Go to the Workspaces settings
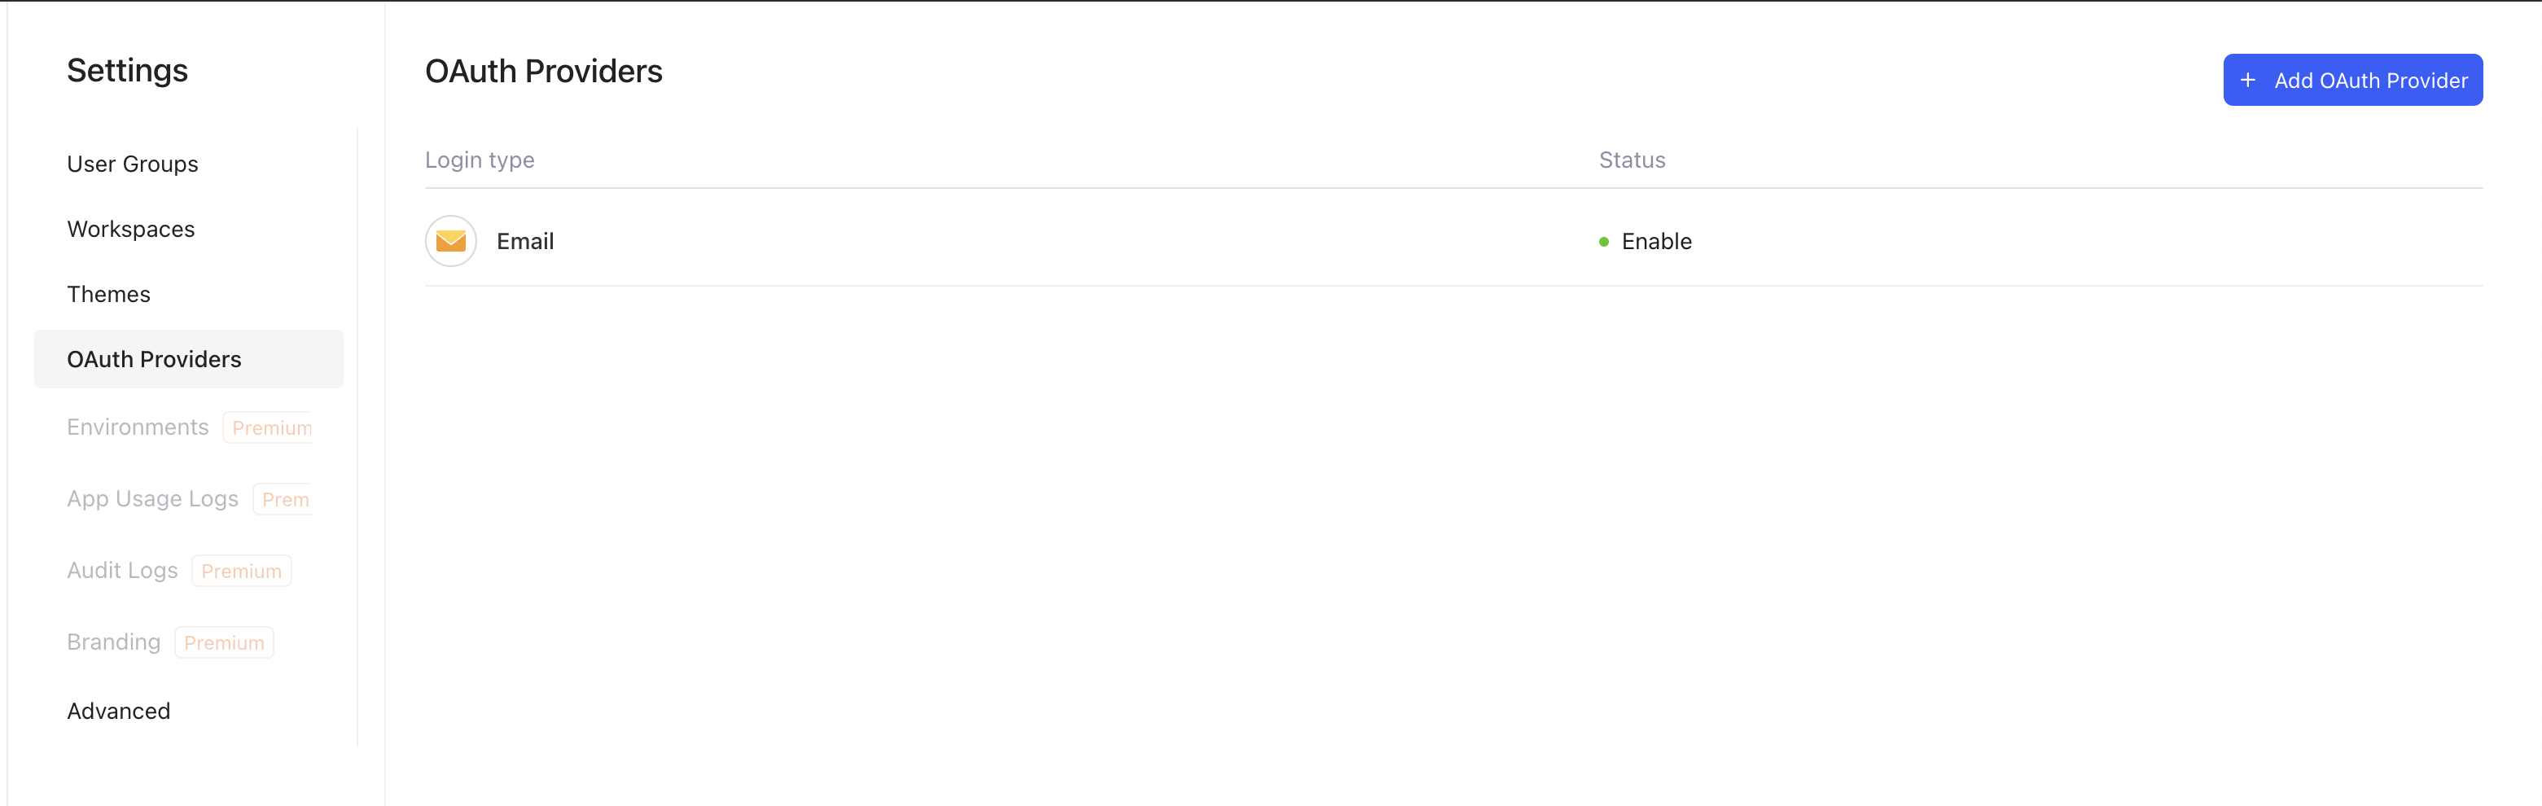2542x806 pixels. tap(131, 229)
